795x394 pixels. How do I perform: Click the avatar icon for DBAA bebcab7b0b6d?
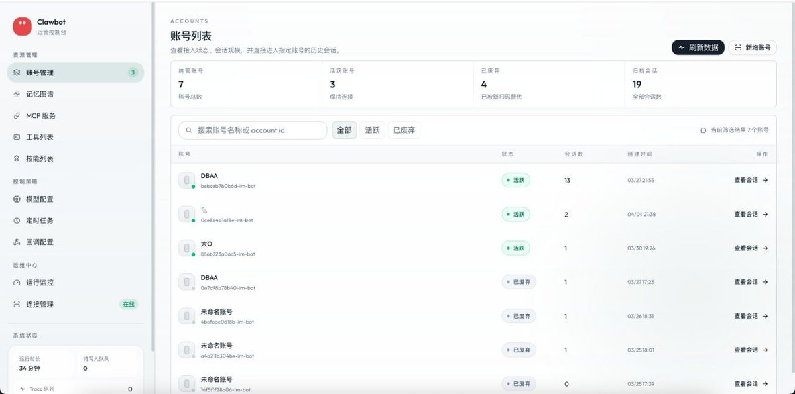click(x=186, y=180)
